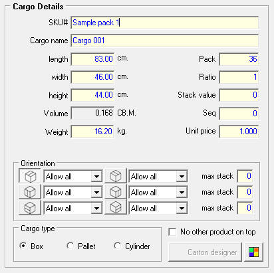This screenshot has height=273, width=274.
Task: Click the Pack quantity field
Action: 239,59
